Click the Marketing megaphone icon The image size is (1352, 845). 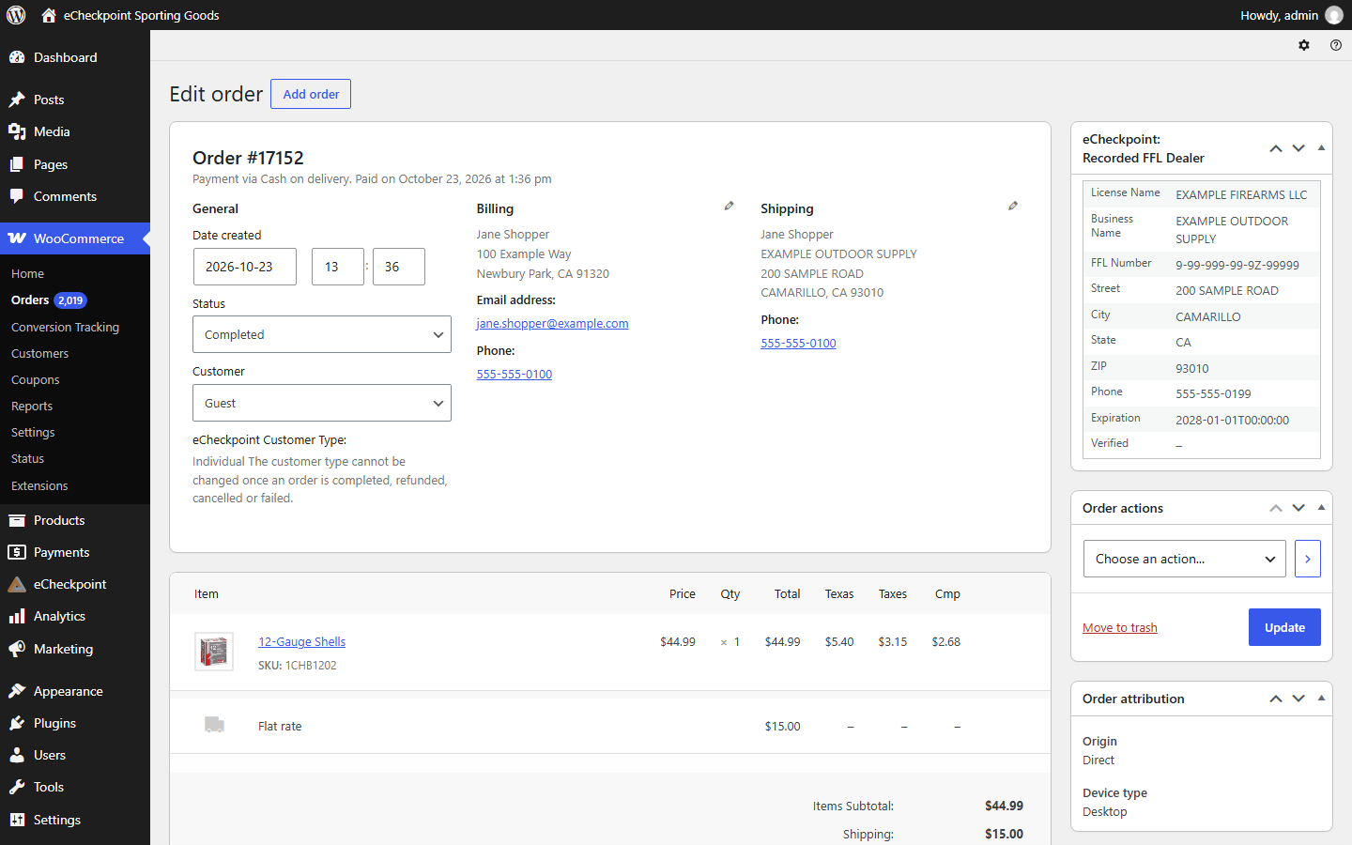17,649
